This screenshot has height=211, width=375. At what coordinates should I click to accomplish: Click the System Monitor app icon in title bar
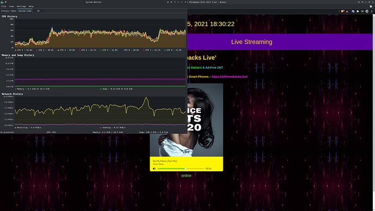(x=2, y=2)
